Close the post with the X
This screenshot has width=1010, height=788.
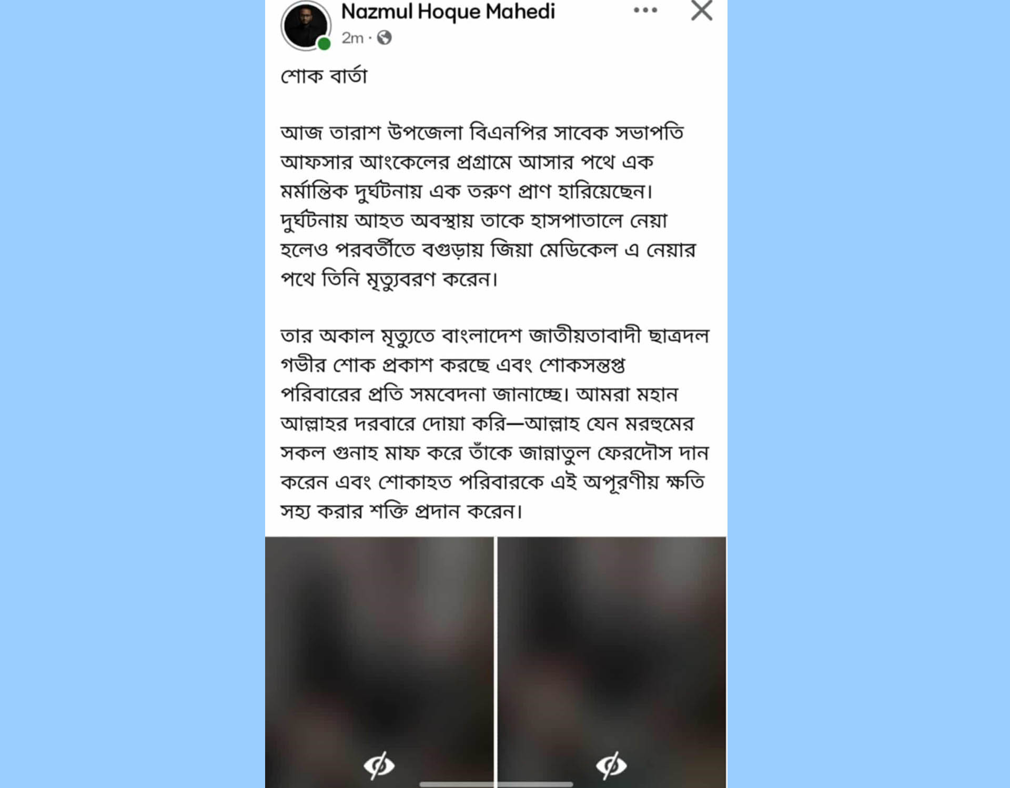pos(702,10)
